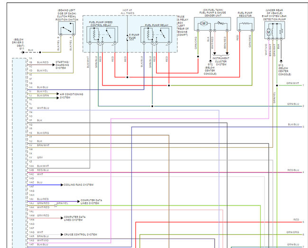The width and height of the screenshot is (308, 248).
Task: Click the FUEL PUMP & GAUGE SENDER UNIT label
Action: (213, 13)
